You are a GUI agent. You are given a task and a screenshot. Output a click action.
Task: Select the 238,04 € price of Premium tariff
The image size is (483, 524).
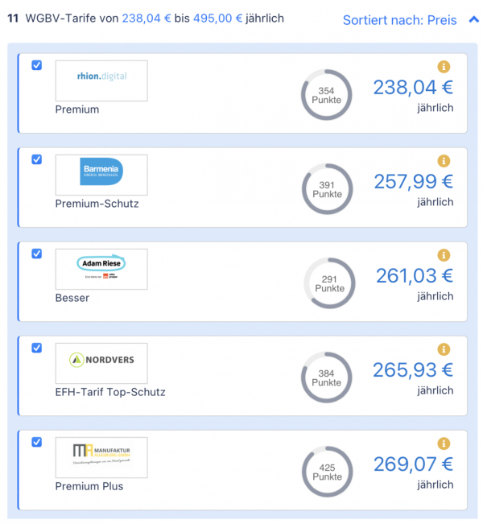point(413,87)
